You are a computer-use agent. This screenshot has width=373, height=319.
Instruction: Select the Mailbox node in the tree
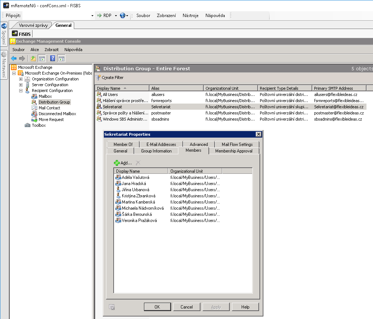[x=45, y=96]
